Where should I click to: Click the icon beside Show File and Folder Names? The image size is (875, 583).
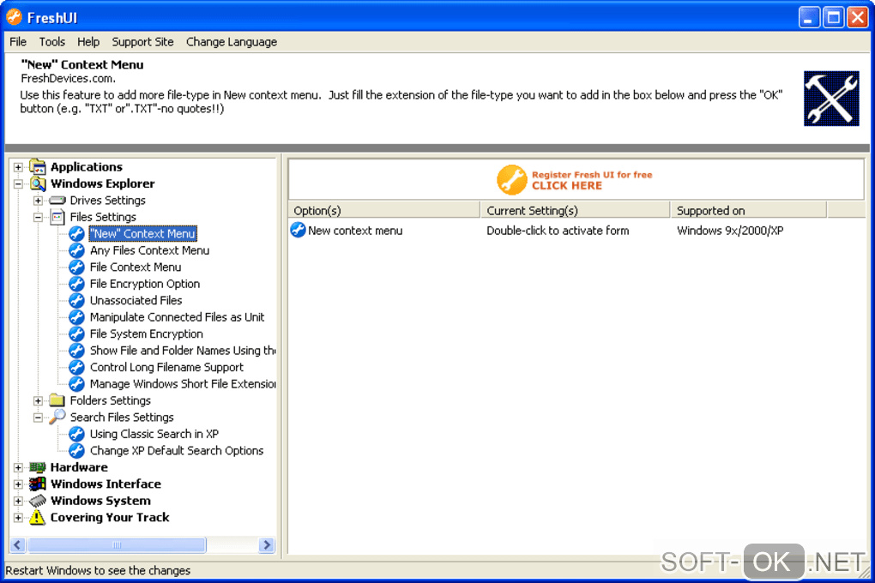pyautogui.click(x=76, y=351)
